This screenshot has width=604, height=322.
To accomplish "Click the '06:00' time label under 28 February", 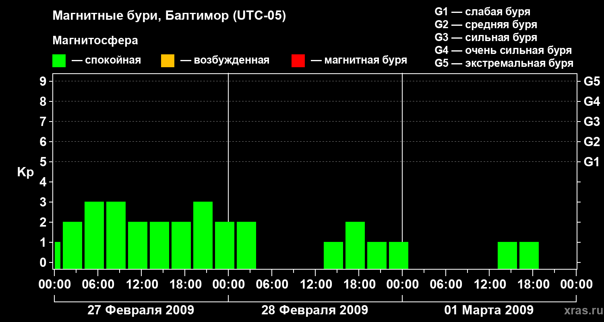I will 272,285.
